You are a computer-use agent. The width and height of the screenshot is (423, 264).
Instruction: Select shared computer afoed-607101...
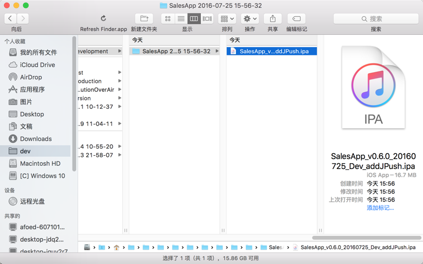(x=35, y=227)
